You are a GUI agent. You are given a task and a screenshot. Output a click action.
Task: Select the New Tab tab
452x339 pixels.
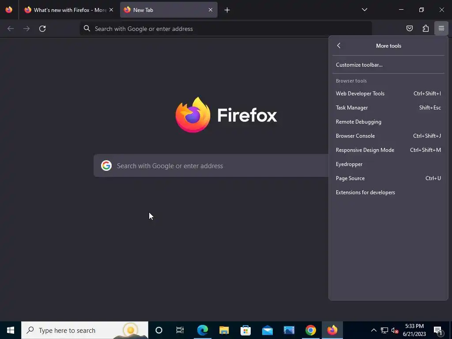pos(169,10)
